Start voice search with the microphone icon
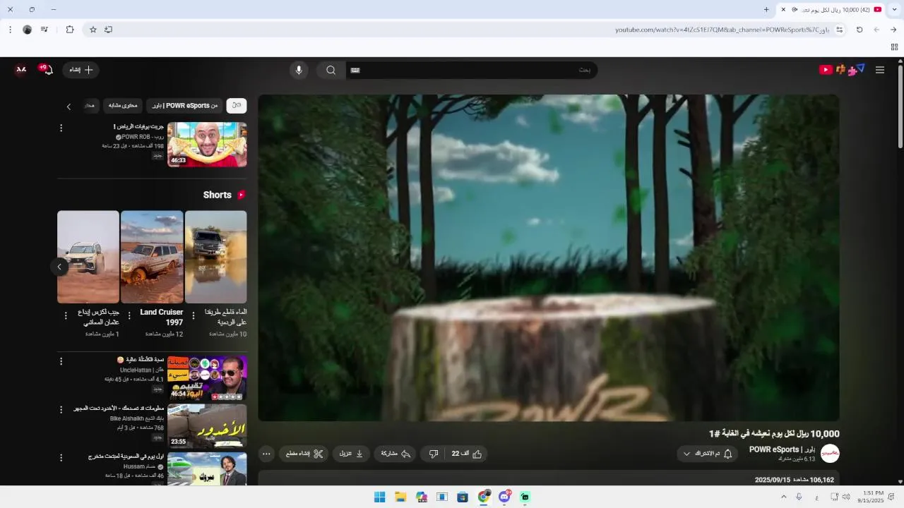This screenshot has height=508, width=904. click(x=299, y=70)
